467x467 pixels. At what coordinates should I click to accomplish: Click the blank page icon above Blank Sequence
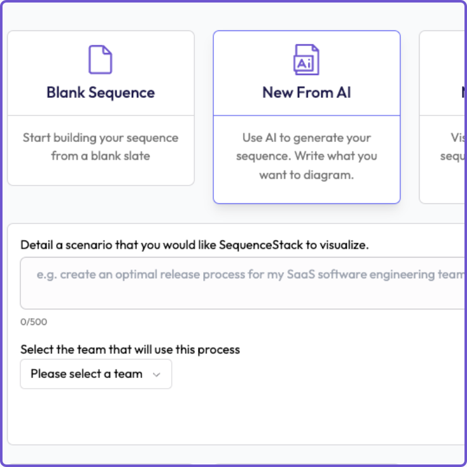(100, 59)
